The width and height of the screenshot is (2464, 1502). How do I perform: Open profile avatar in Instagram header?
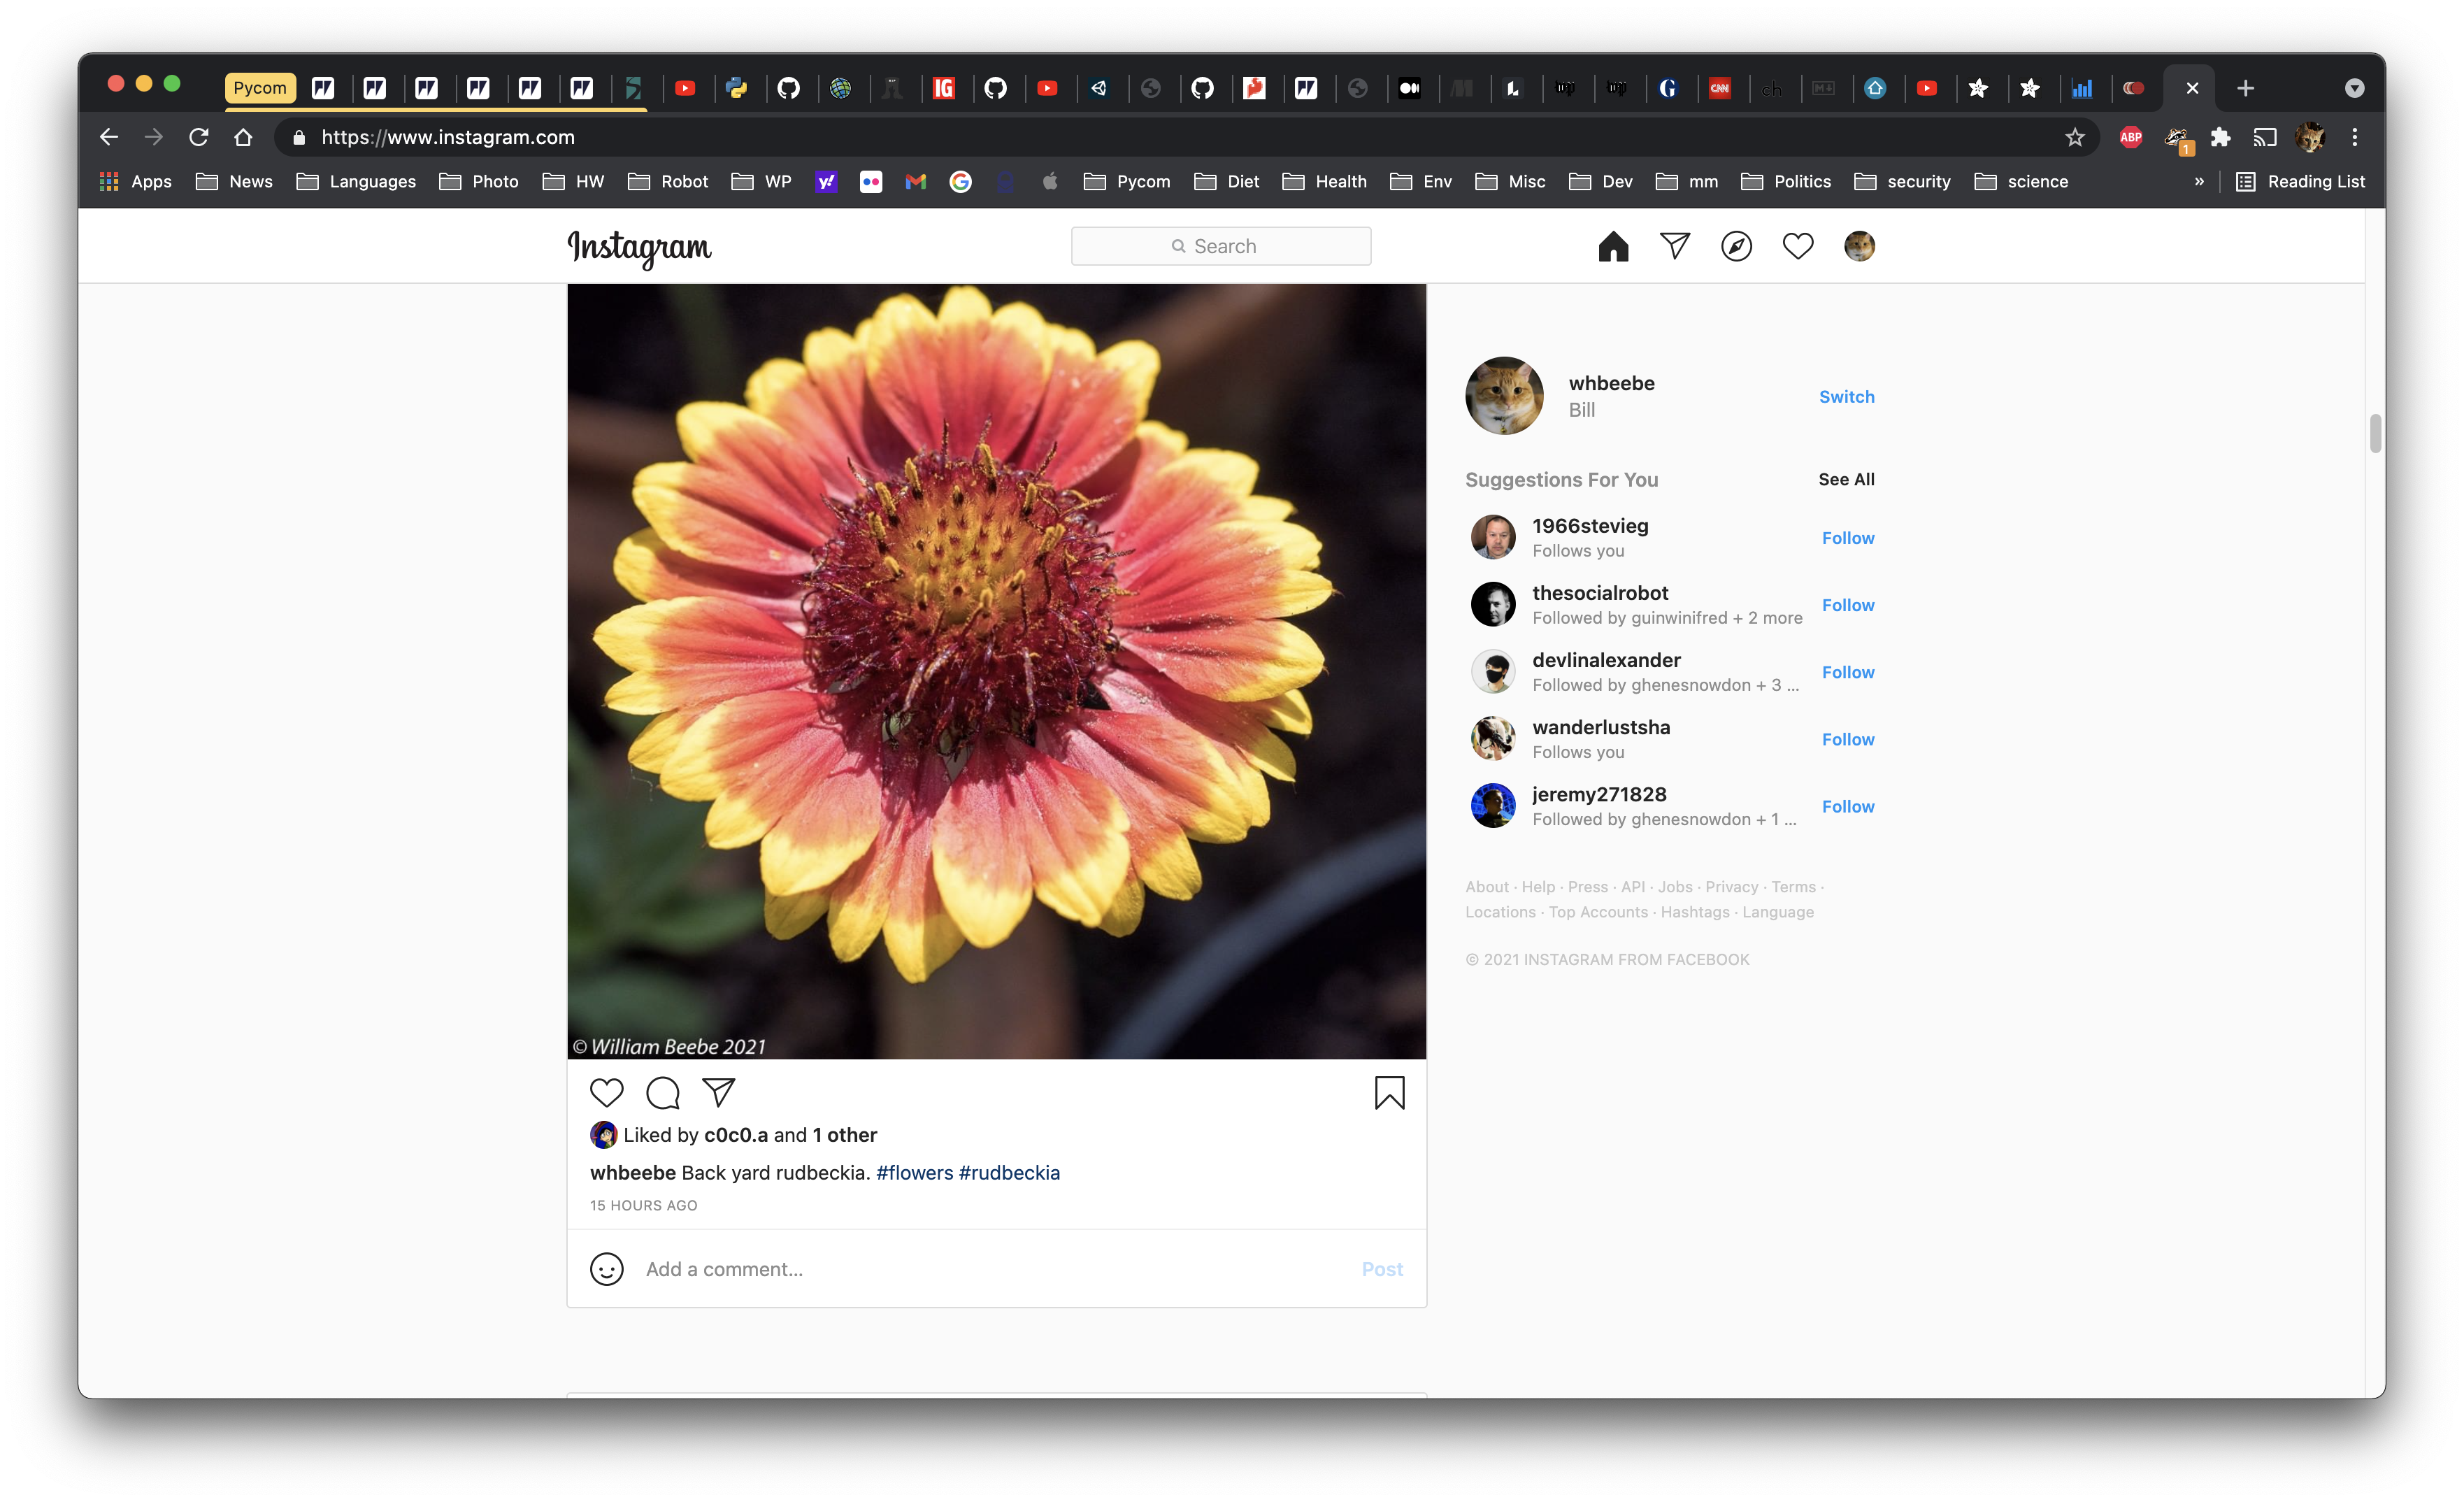pyautogui.click(x=1859, y=246)
